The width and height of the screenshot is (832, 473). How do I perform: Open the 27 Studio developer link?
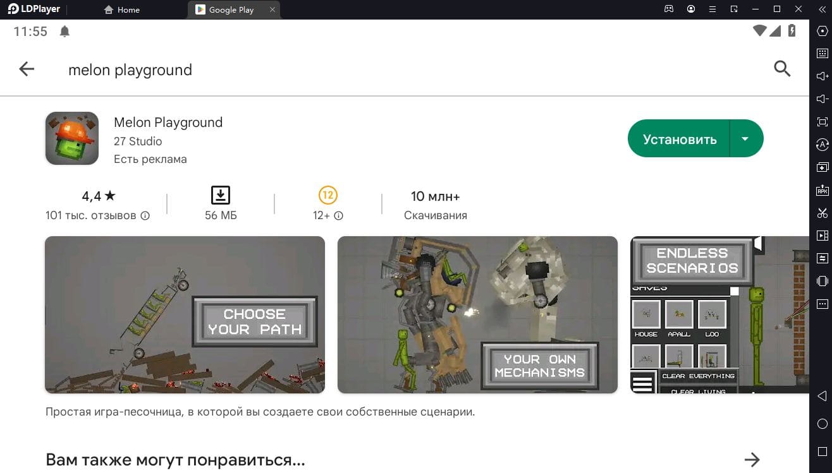click(138, 141)
